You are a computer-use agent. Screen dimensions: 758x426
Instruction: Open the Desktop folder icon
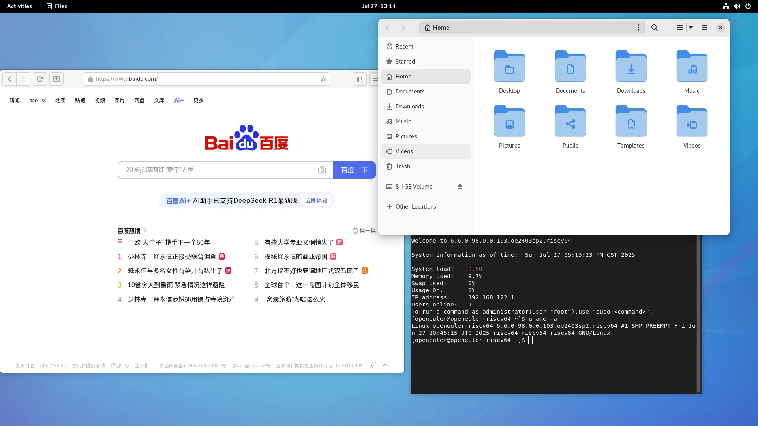click(x=509, y=66)
